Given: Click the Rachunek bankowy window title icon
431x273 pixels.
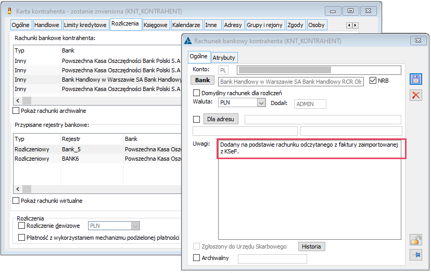Looking at the screenshot, I should pos(188,41).
